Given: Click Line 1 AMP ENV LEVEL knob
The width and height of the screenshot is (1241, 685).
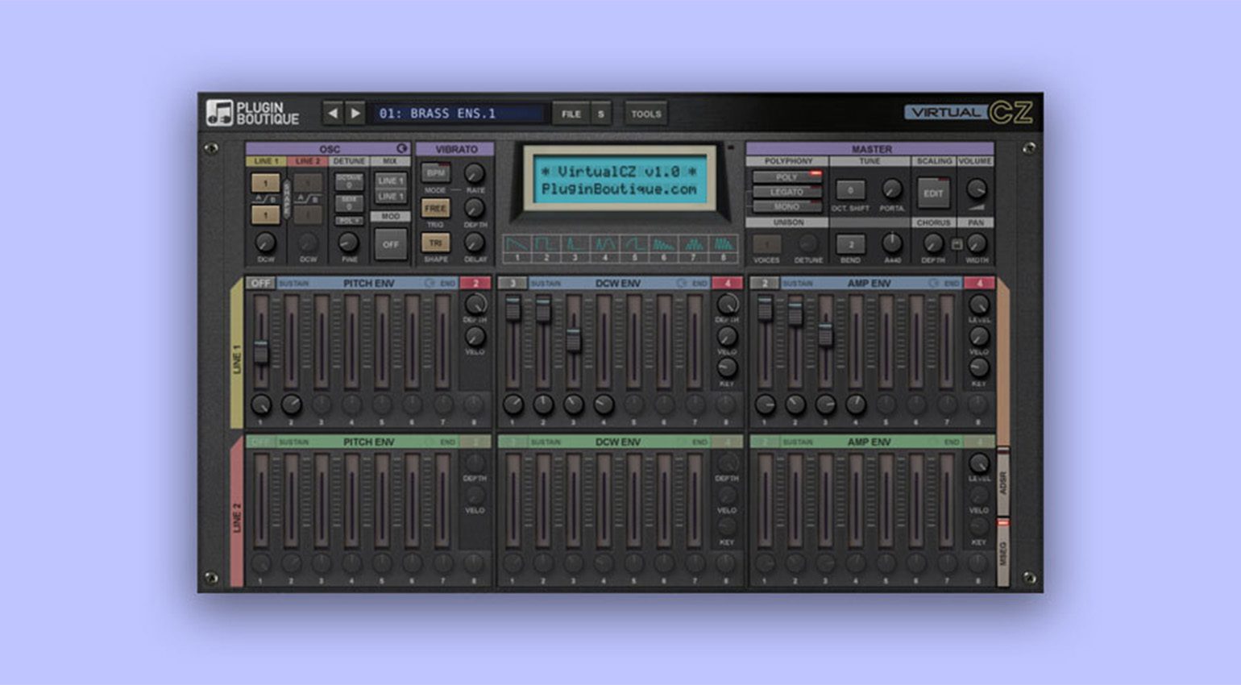Looking at the screenshot, I should pyautogui.click(x=979, y=304).
